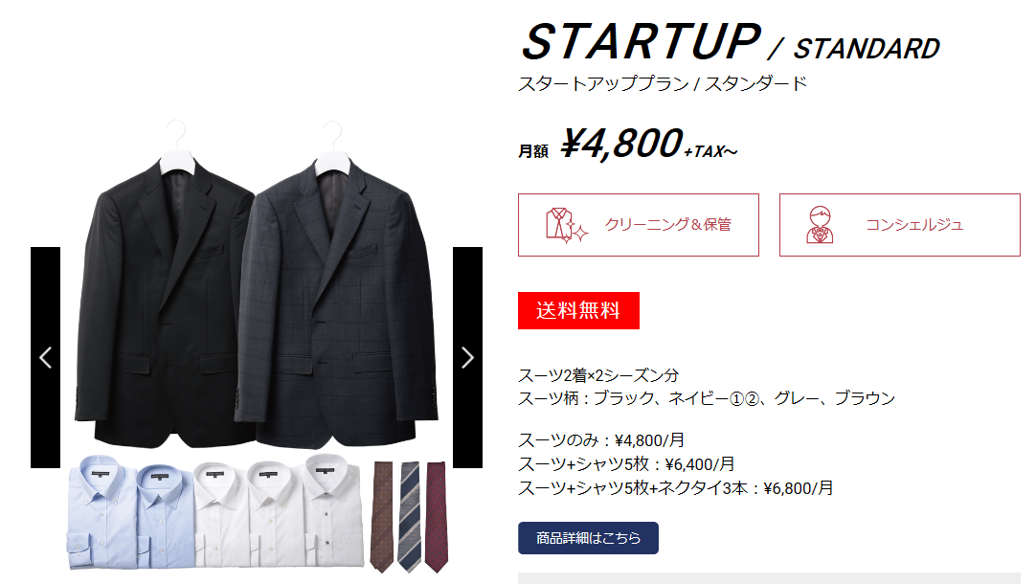Open the クリーニング&保管 box
The height and width of the screenshot is (584, 1036).
(639, 225)
